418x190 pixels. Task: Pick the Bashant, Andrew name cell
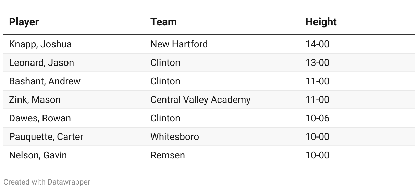point(45,81)
